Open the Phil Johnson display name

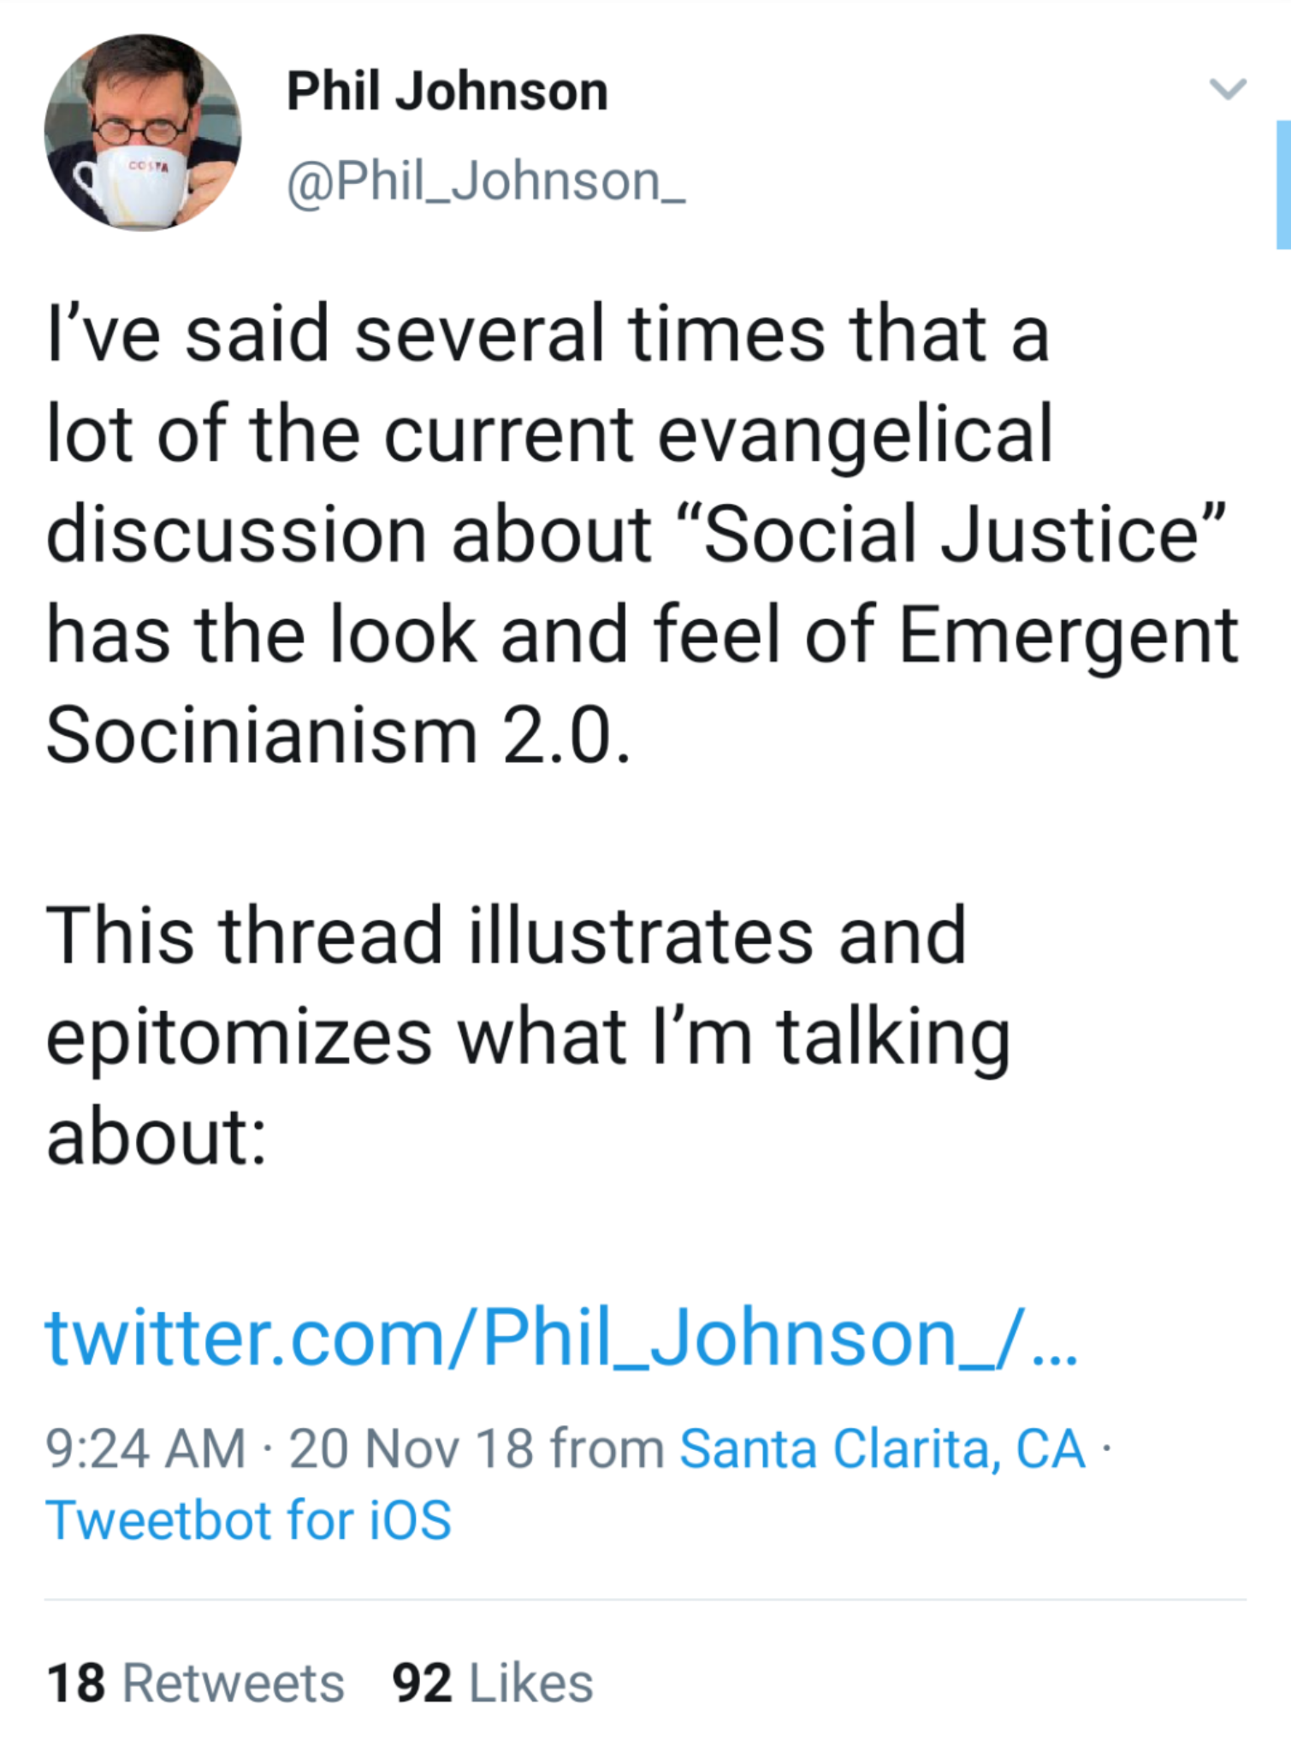(x=447, y=92)
